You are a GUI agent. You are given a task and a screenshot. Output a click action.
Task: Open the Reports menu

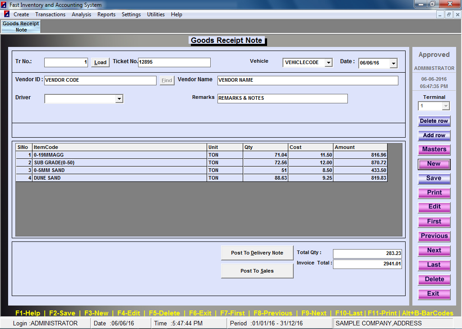(106, 14)
